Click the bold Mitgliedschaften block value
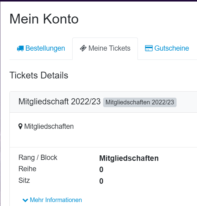The width and height of the screenshot is (197, 206). (x=129, y=158)
